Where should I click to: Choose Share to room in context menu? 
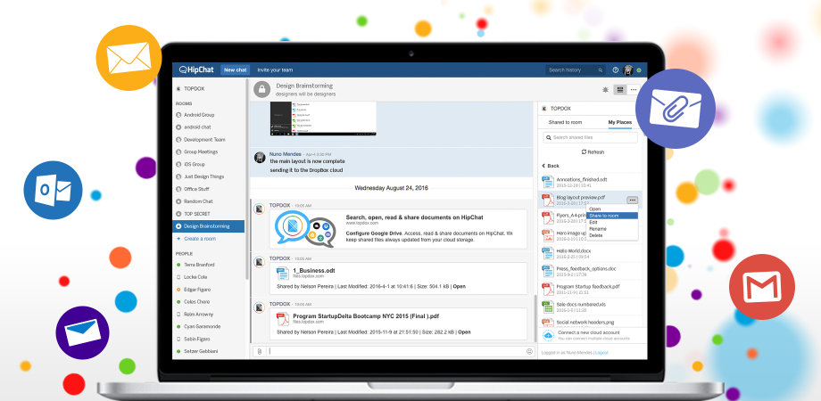(611, 216)
